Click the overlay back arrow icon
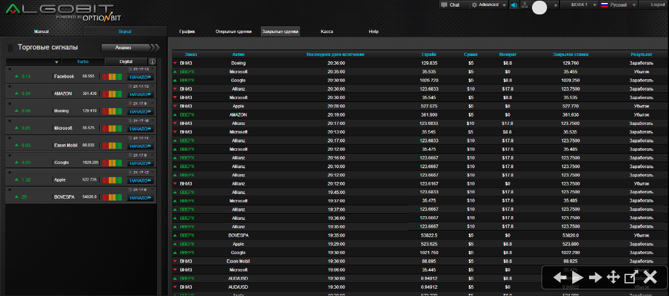 (560, 278)
